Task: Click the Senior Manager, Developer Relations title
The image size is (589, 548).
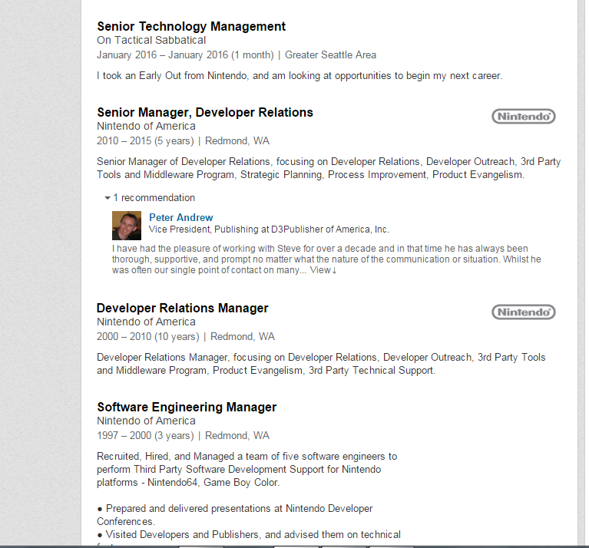Action: pos(205,112)
